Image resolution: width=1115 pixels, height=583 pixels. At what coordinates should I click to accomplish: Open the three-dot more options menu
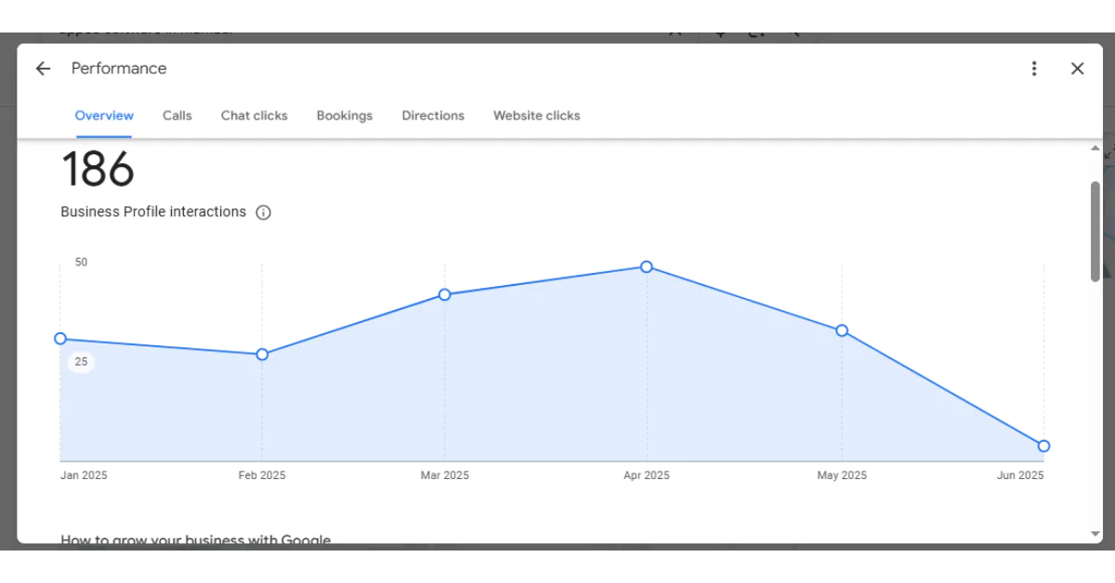1034,69
